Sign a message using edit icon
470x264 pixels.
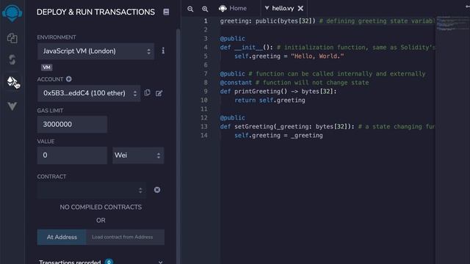click(159, 93)
